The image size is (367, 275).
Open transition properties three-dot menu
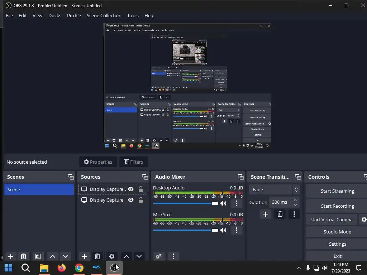(294, 214)
